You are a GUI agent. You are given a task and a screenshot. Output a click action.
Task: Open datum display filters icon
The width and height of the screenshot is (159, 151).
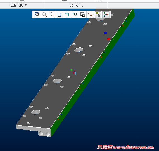pos(90,15)
